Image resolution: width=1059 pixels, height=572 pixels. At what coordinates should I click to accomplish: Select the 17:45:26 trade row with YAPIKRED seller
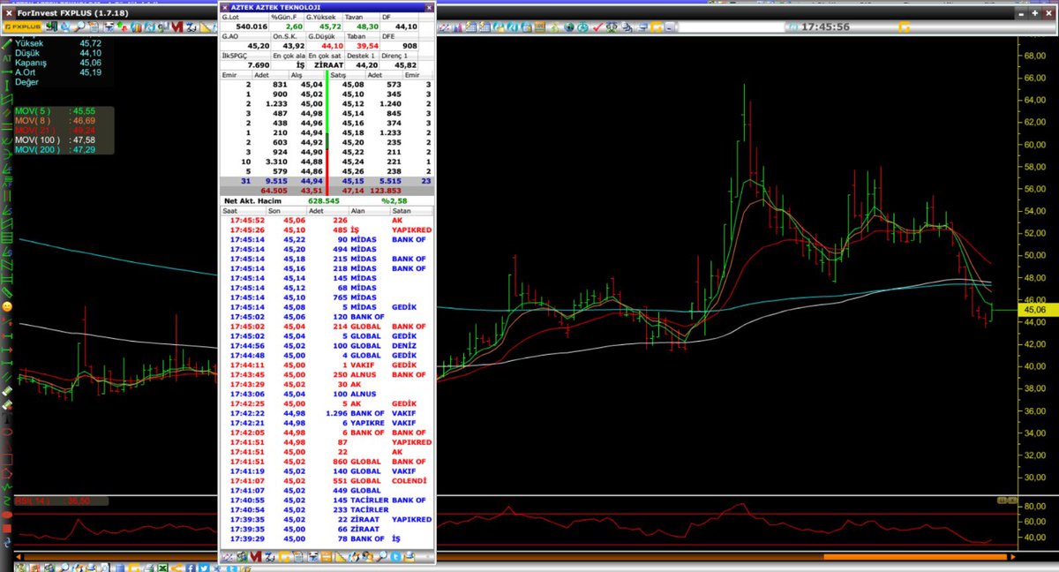[x=327, y=230]
